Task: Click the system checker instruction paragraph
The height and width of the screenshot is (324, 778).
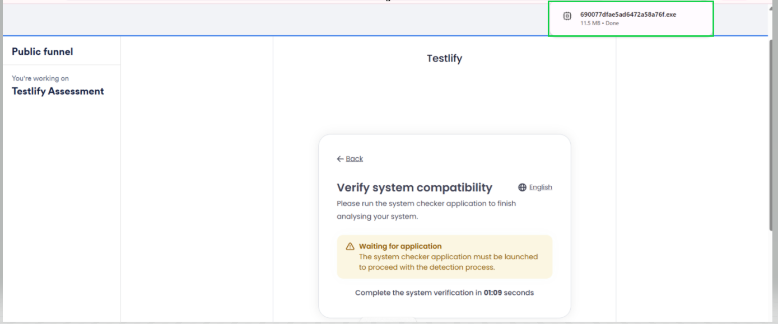Action: pos(426,210)
